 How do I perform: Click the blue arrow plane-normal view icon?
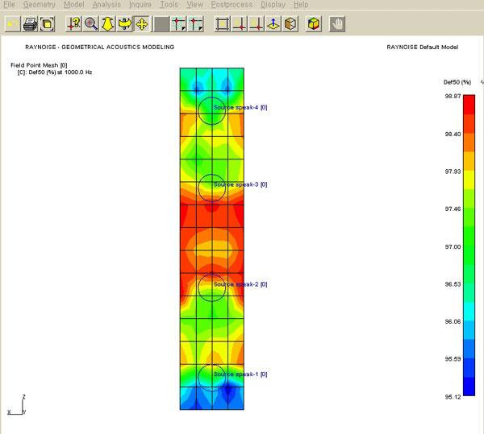(273, 24)
